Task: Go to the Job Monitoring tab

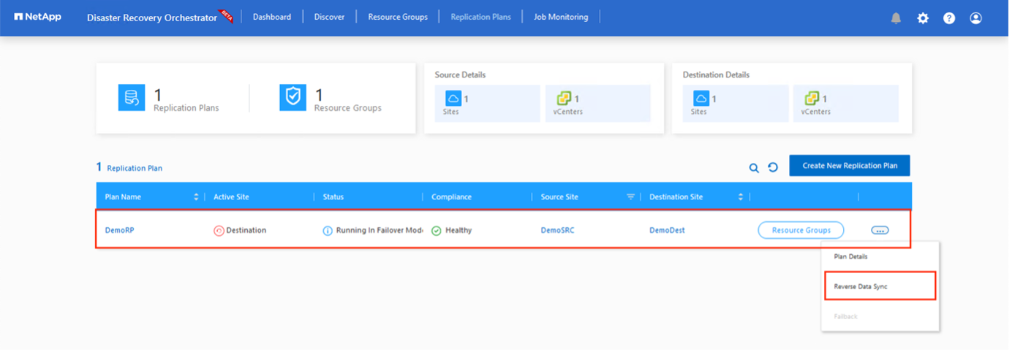Action: pos(560,17)
